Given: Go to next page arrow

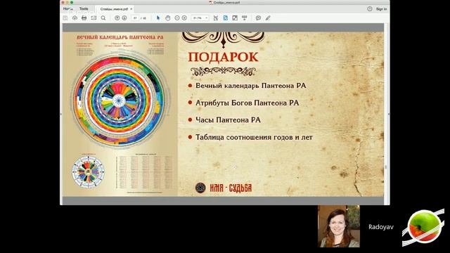Looking at the screenshot, I should click(x=124, y=18).
